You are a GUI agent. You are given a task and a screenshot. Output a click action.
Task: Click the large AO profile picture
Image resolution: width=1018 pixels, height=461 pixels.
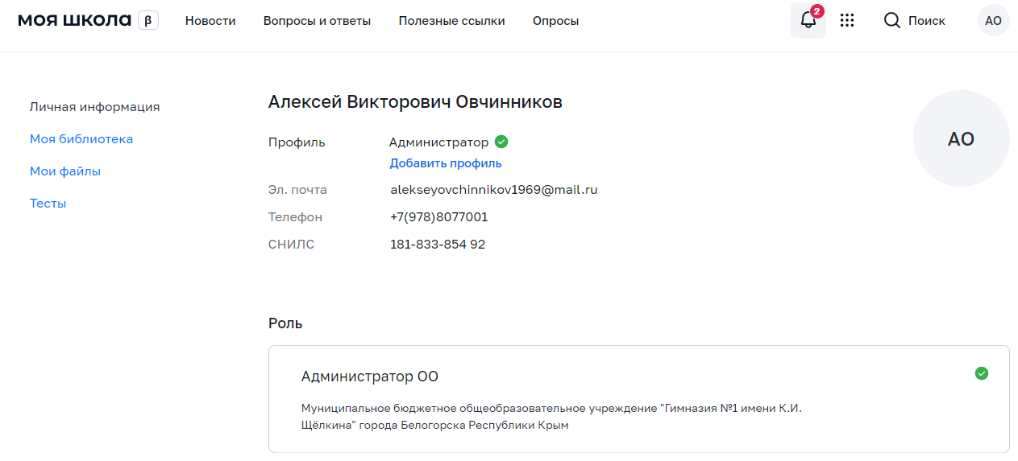tap(961, 139)
